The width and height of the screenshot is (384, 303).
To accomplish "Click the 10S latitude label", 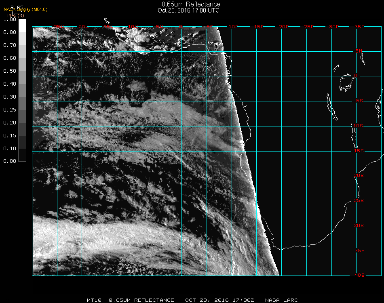I will click(x=358, y=126).
